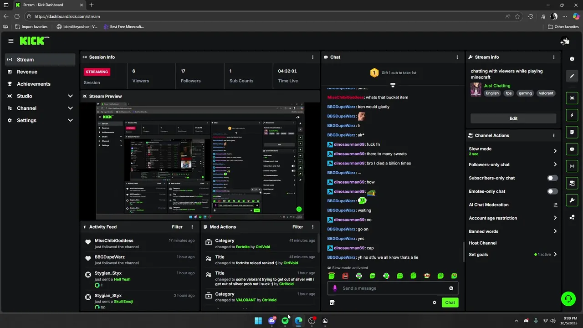Open Session Info three-dot menu
583x328 pixels.
click(312, 57)
